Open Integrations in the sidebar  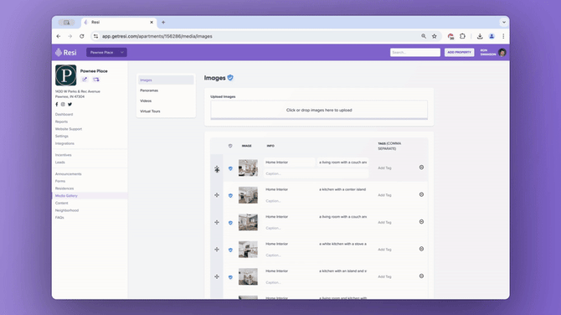click(x=64, y=143)
